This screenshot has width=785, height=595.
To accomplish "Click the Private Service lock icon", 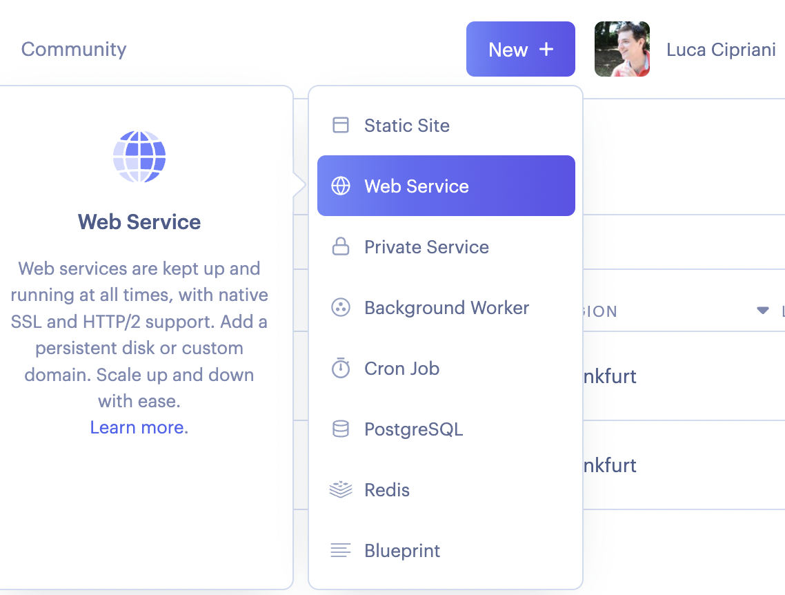I will [341, 246].
